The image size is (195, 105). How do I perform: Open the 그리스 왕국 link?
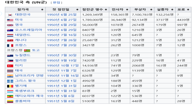click(x=25, y=81)
